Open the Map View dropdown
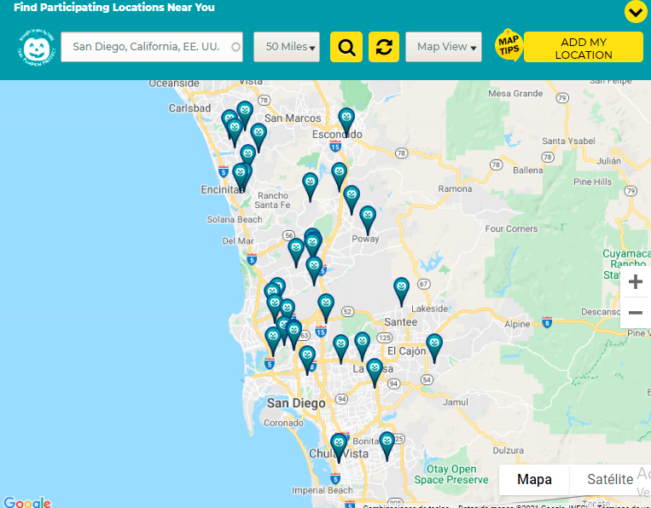 (x=444, y=47)
